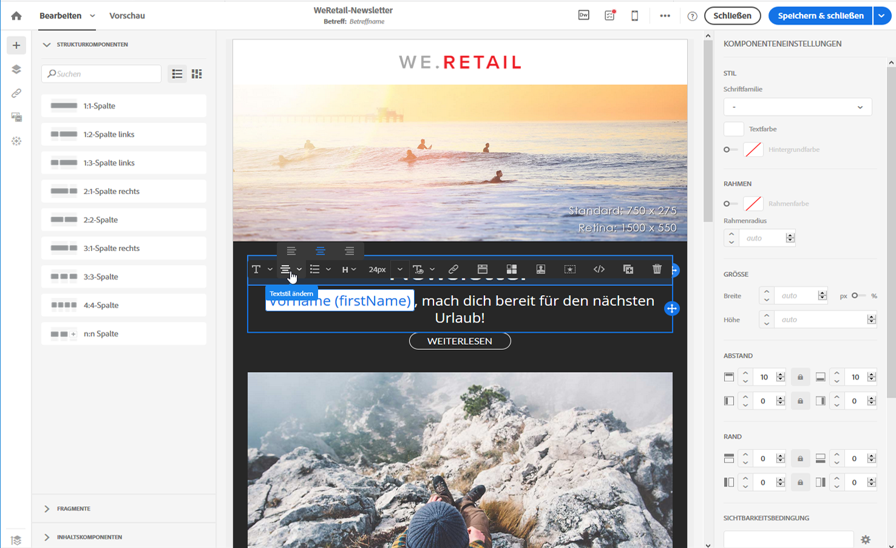The width and height of the screenshot is (896, 548).
Task: Switch to the Vorschau tab
Action: coord(127,16)
